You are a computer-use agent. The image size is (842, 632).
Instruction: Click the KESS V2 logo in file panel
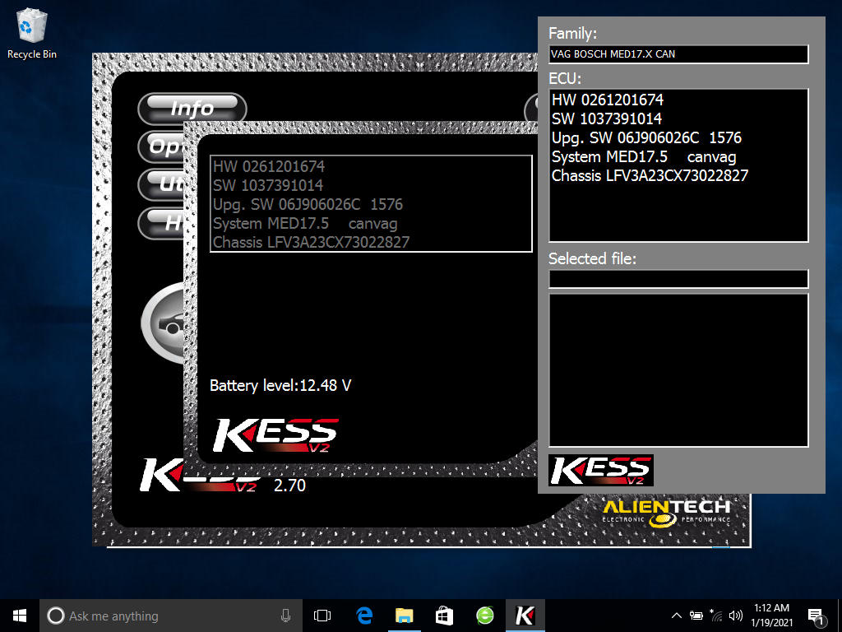(x=600, y=471)
